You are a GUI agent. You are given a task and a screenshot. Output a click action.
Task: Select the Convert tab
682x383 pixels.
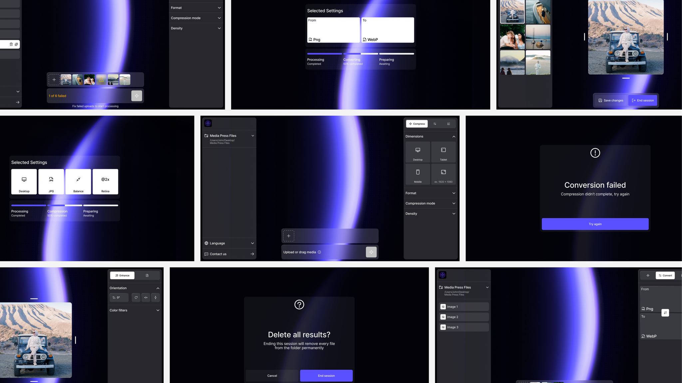click(665, 276)
